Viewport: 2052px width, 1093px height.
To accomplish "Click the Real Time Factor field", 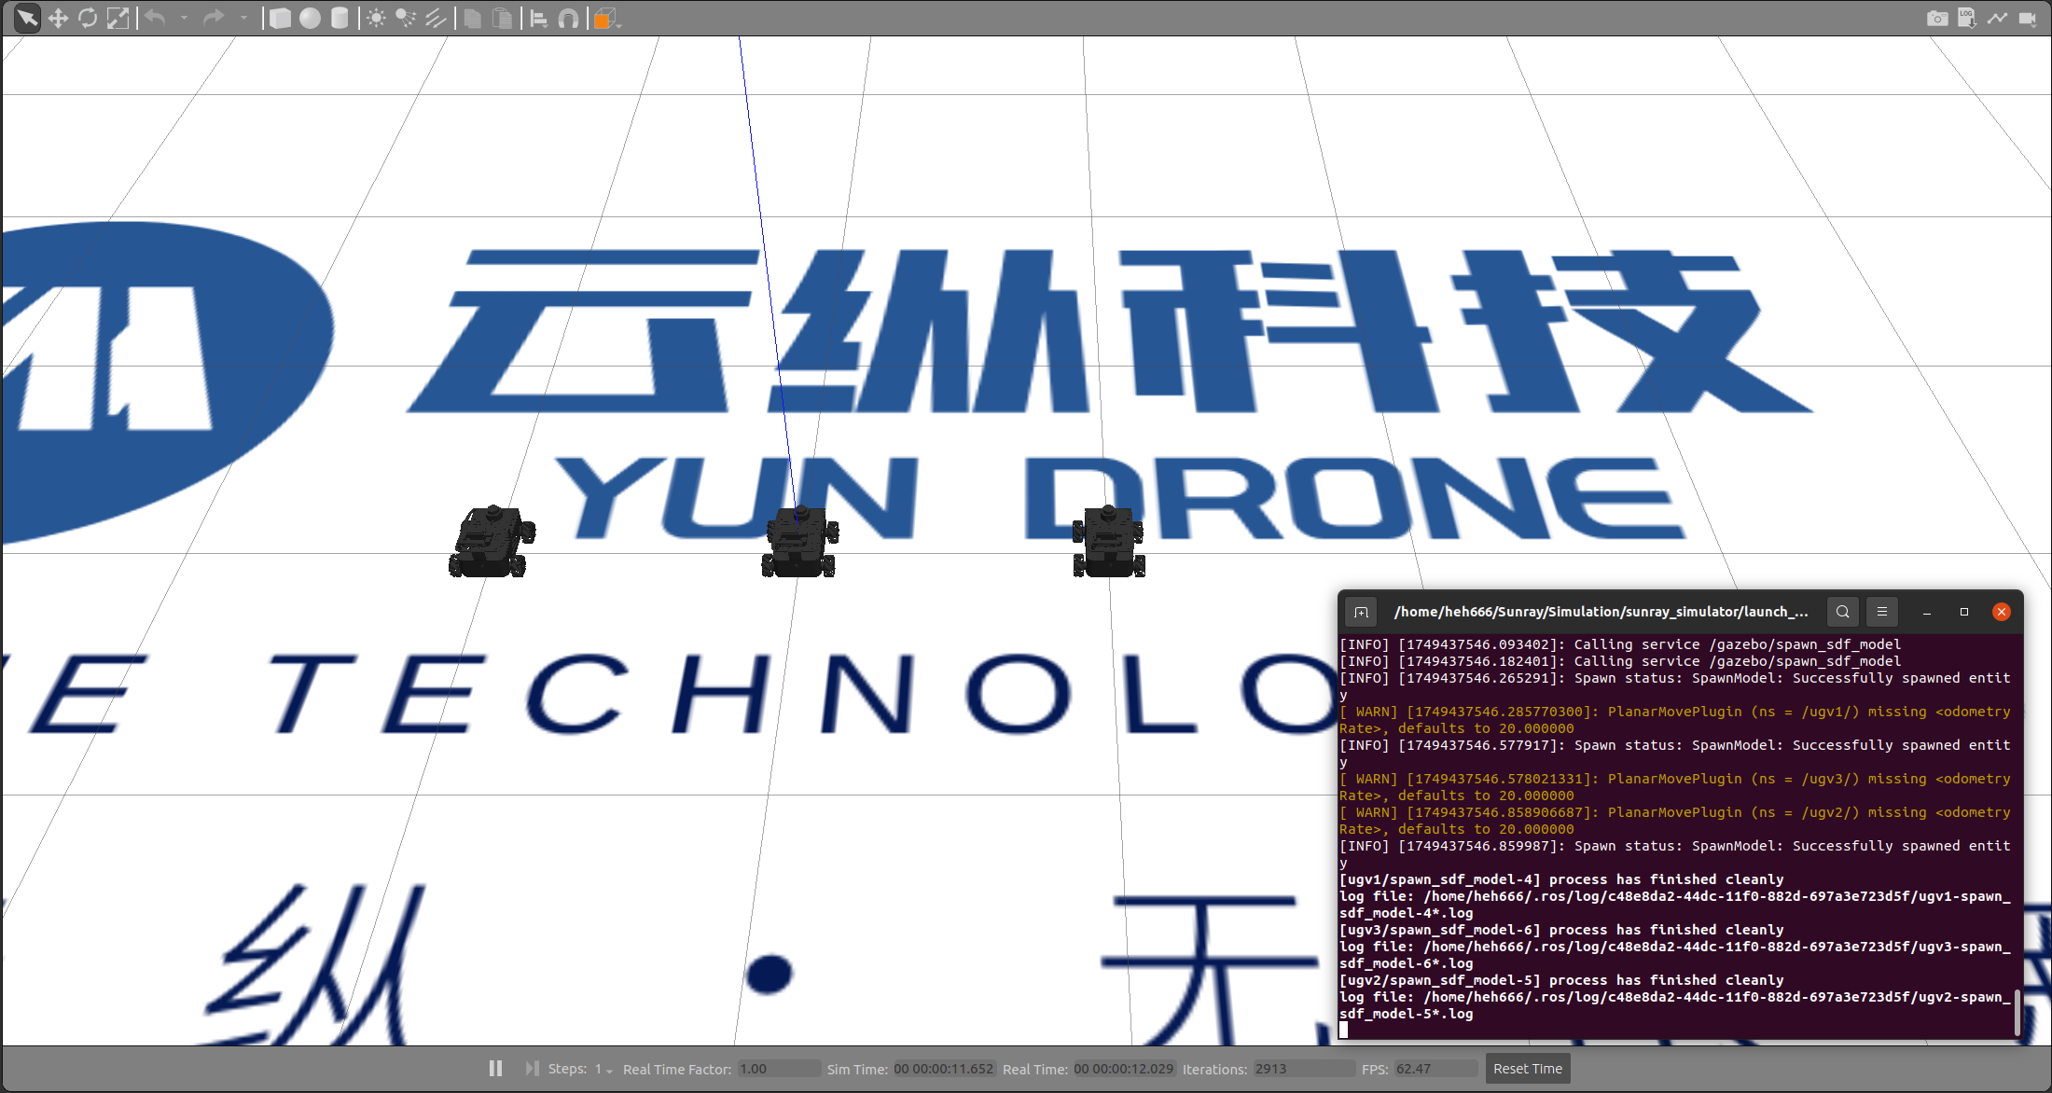I will tap(779, 1069).
